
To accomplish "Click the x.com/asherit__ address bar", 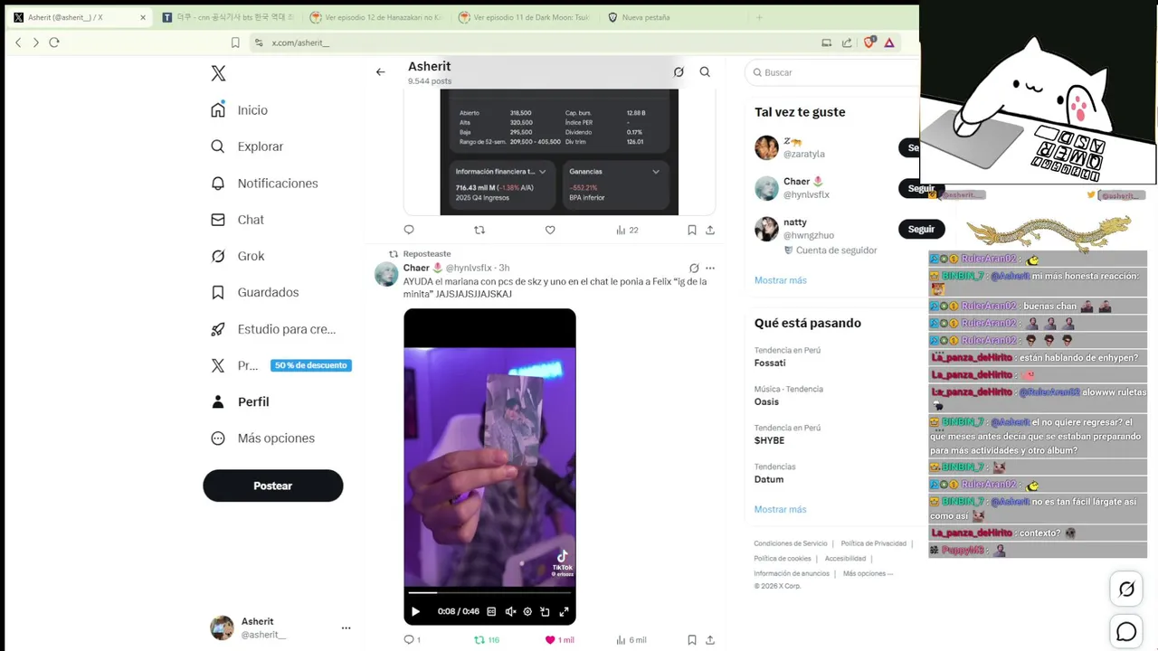I will 534,42.
